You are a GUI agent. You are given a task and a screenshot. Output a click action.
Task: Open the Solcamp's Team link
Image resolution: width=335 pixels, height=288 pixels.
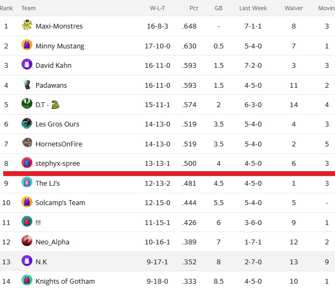click(60, 202)
